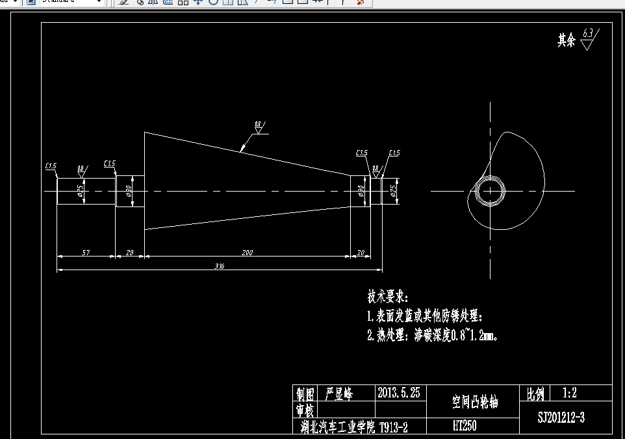The image size is (625, 439).
Task: Select note 1.表面发蓝或其他防锈处理
Action: pyautogui.click(x=425, y=316)
